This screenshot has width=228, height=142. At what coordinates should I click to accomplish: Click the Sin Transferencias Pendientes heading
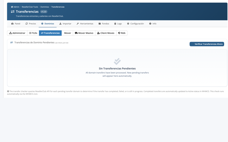(x=117, y=68)
